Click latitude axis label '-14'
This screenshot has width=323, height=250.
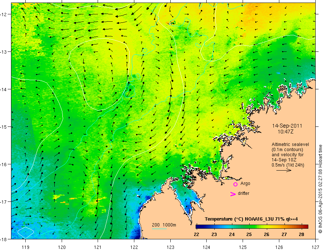[4, 89]
